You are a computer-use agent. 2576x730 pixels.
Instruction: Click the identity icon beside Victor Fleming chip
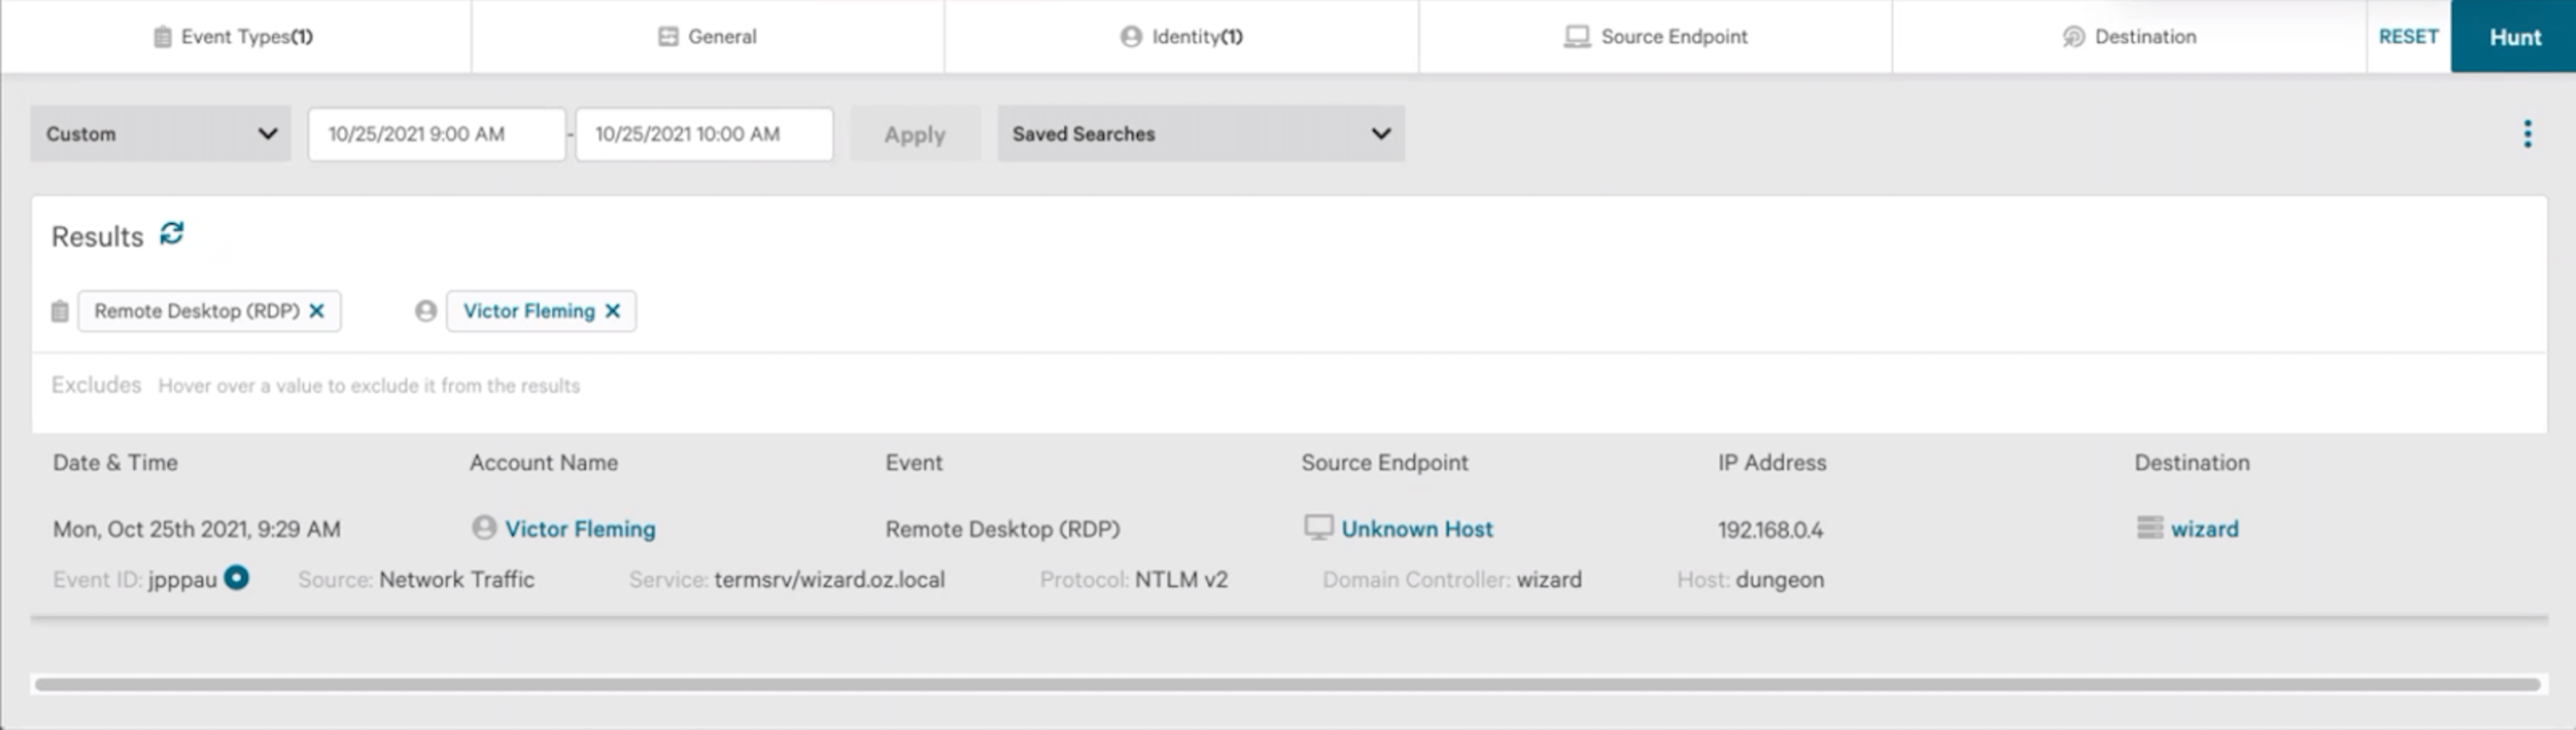click(426, 311)
